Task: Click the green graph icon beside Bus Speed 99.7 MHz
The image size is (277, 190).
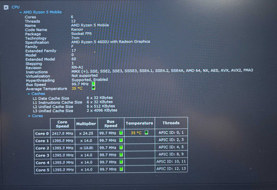Action: pos(93,84)
